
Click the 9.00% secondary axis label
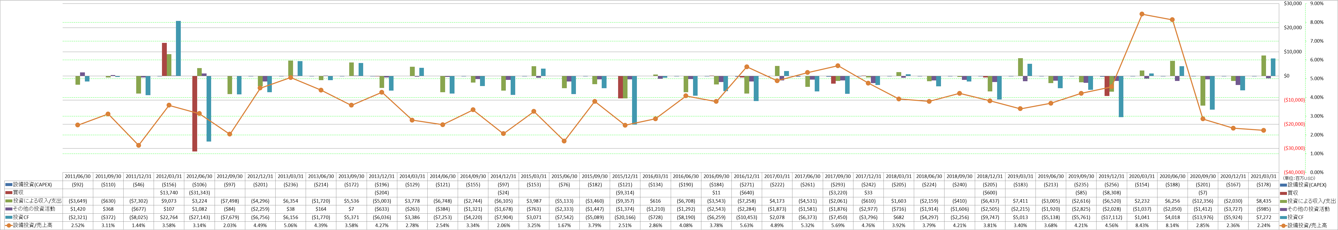click(1317, 4)
